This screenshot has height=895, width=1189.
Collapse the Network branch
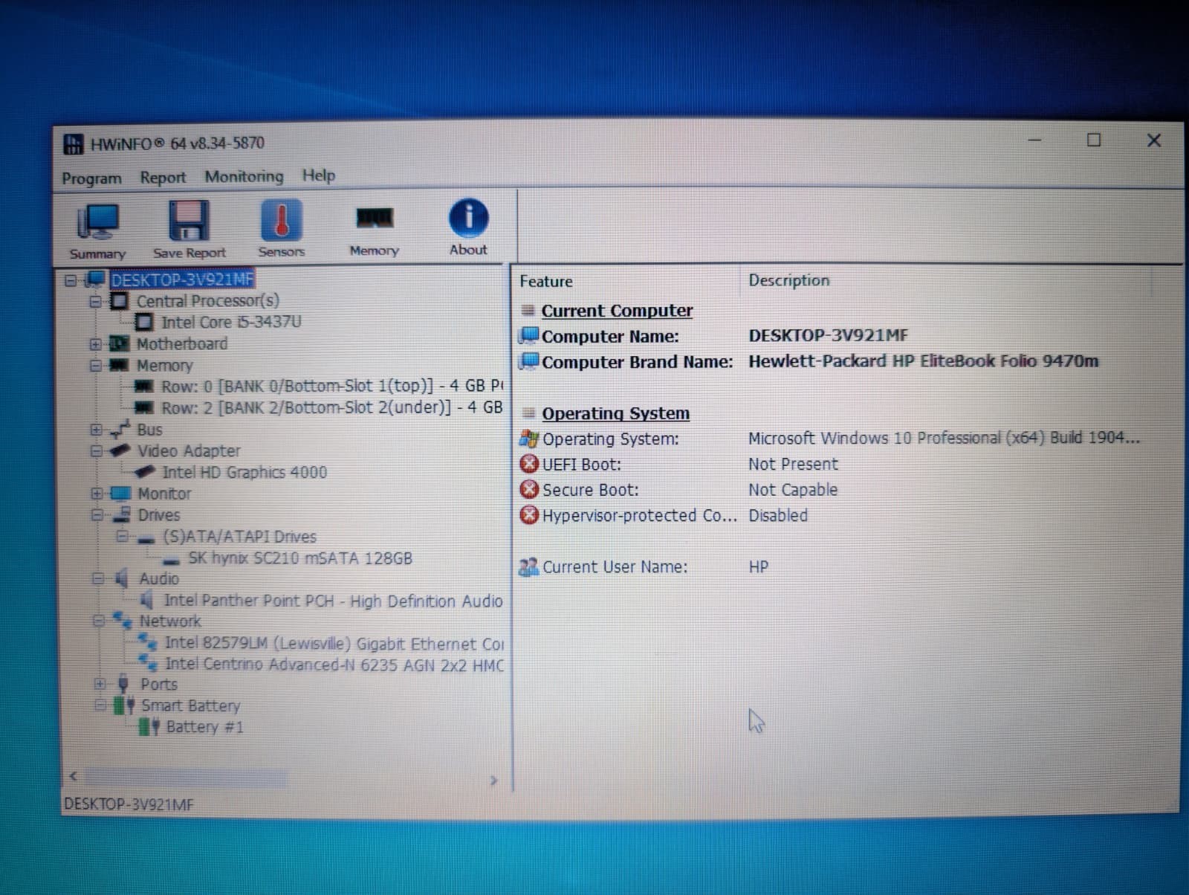click(x=98, y=621)
